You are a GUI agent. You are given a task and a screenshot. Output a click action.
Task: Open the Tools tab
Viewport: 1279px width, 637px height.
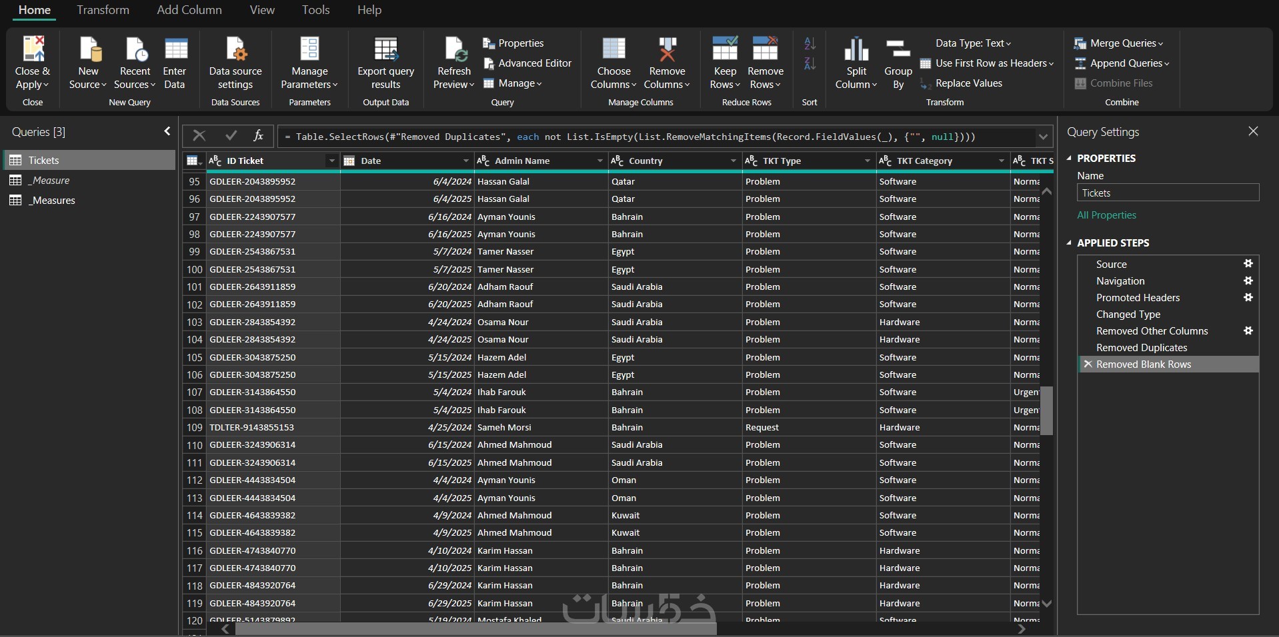315,10
